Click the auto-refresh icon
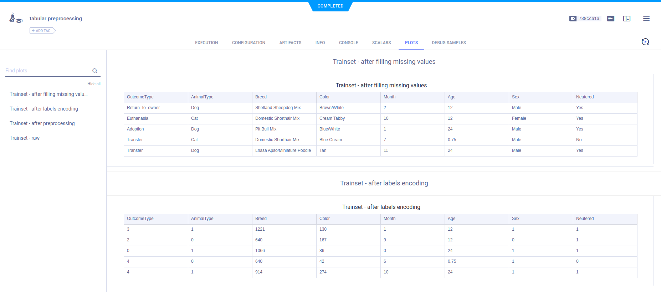Image resolution: width=661 pixels, height=292 pixels. coord(645,42)
